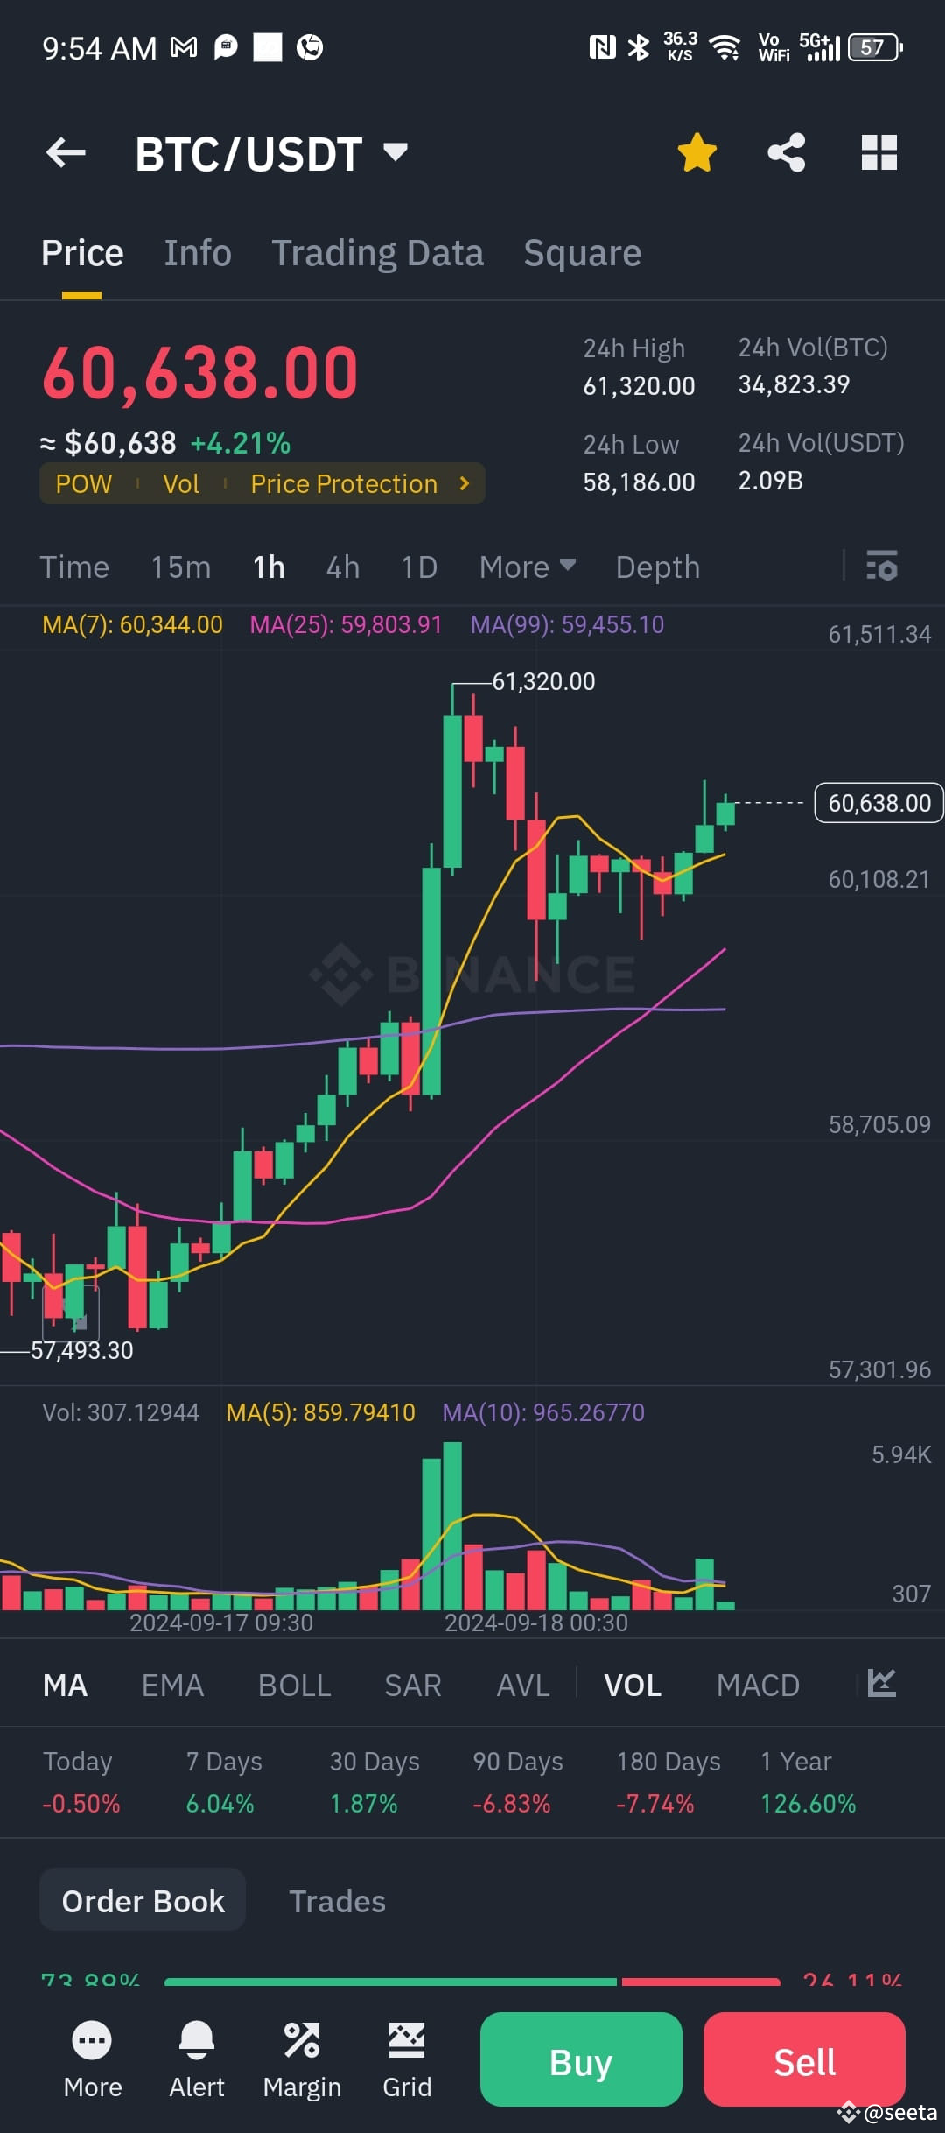Toggle the favorite star for BTC/USDT
Viewport: 945px width, 2133px height.
click(696, 151)
